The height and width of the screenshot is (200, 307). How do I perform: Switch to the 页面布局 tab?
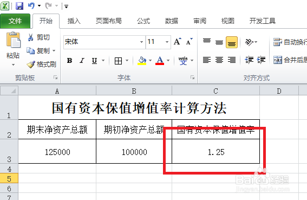[x=109, y=21]
